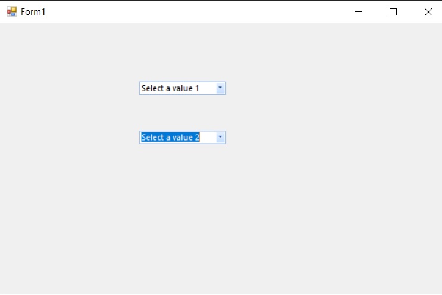Screen dimensions: 442x295
Task: Click the Form1 title text
Action: pos(33,12)
